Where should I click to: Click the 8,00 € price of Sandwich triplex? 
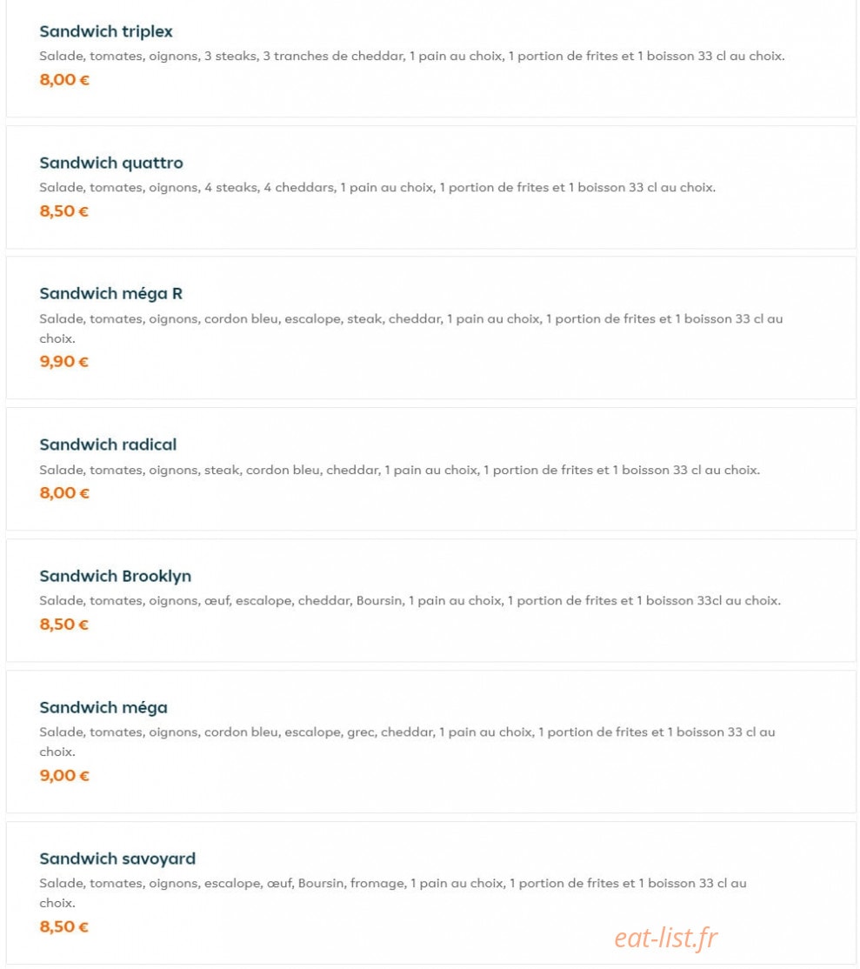64,80
